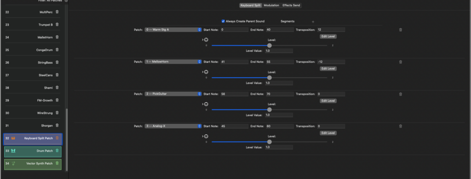
Task: Add a new segment with plus icon
Action: pos(313,22)
